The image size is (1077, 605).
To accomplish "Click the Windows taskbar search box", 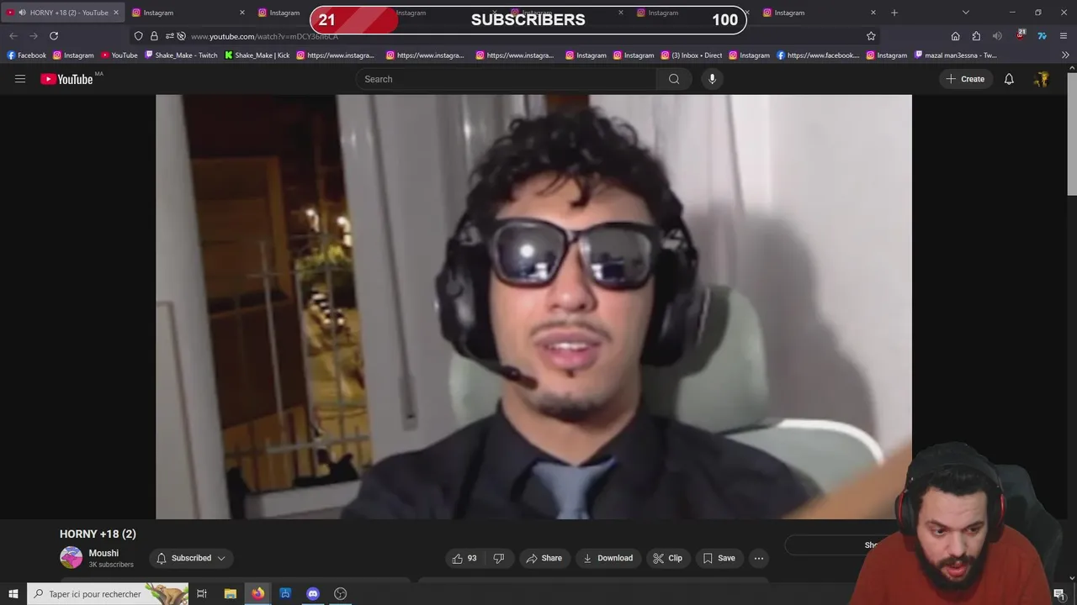I will tap(108, 593).
